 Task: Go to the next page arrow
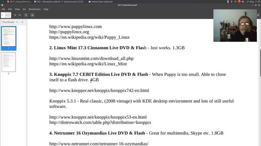pos(20,15)
